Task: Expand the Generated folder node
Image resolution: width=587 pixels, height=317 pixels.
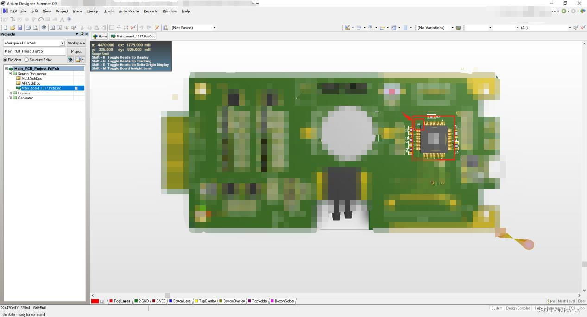Action: [10, 98]
